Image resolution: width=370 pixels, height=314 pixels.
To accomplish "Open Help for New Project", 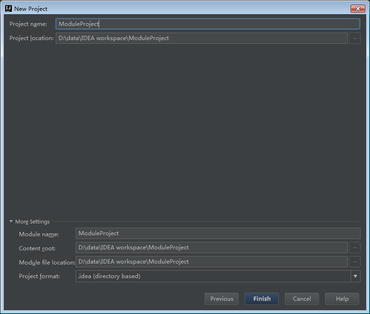I will 342,299.
